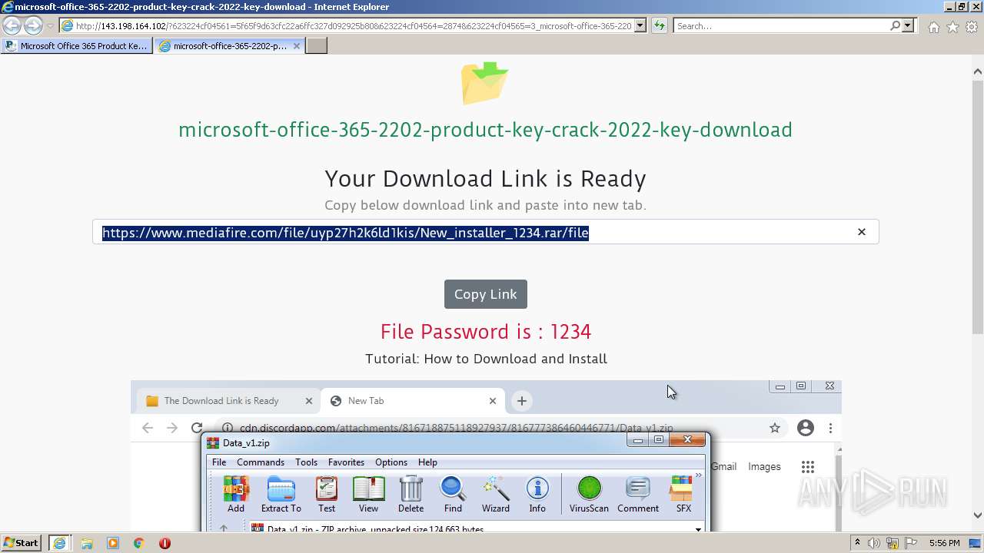
Task: Select microsoft-office-365-2202 tab
Action: pos(229,46)
